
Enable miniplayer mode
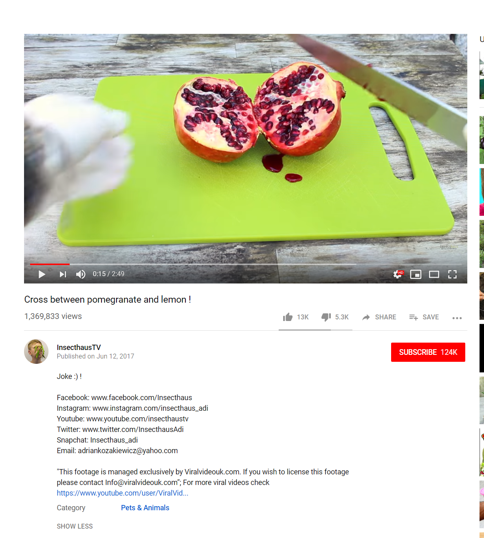pos(416,274)
